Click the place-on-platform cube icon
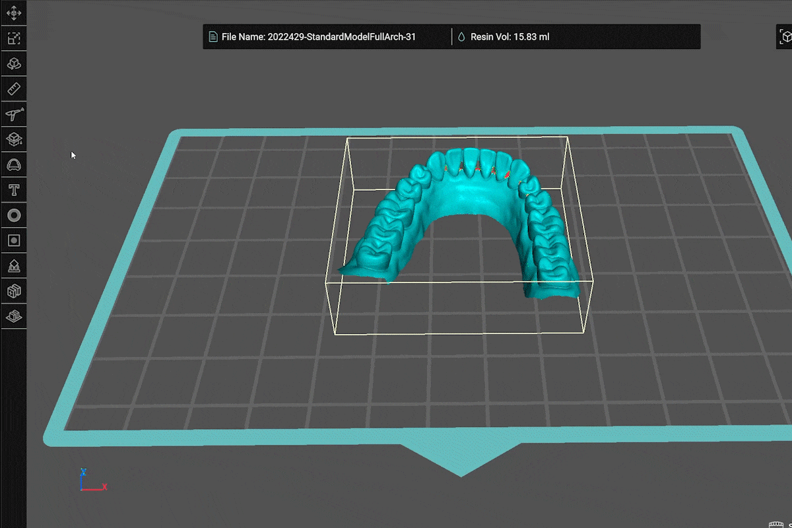This screenshot has height=528, width=792. tap(13, 139)
